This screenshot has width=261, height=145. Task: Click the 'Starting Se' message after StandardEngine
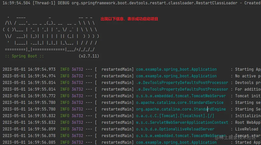pos(248,109)
